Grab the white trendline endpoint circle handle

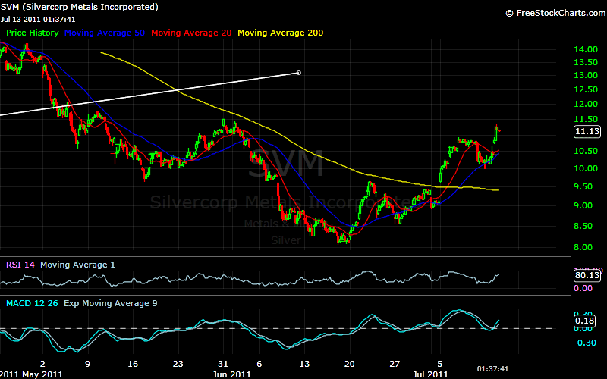click(x=298, y=73)
